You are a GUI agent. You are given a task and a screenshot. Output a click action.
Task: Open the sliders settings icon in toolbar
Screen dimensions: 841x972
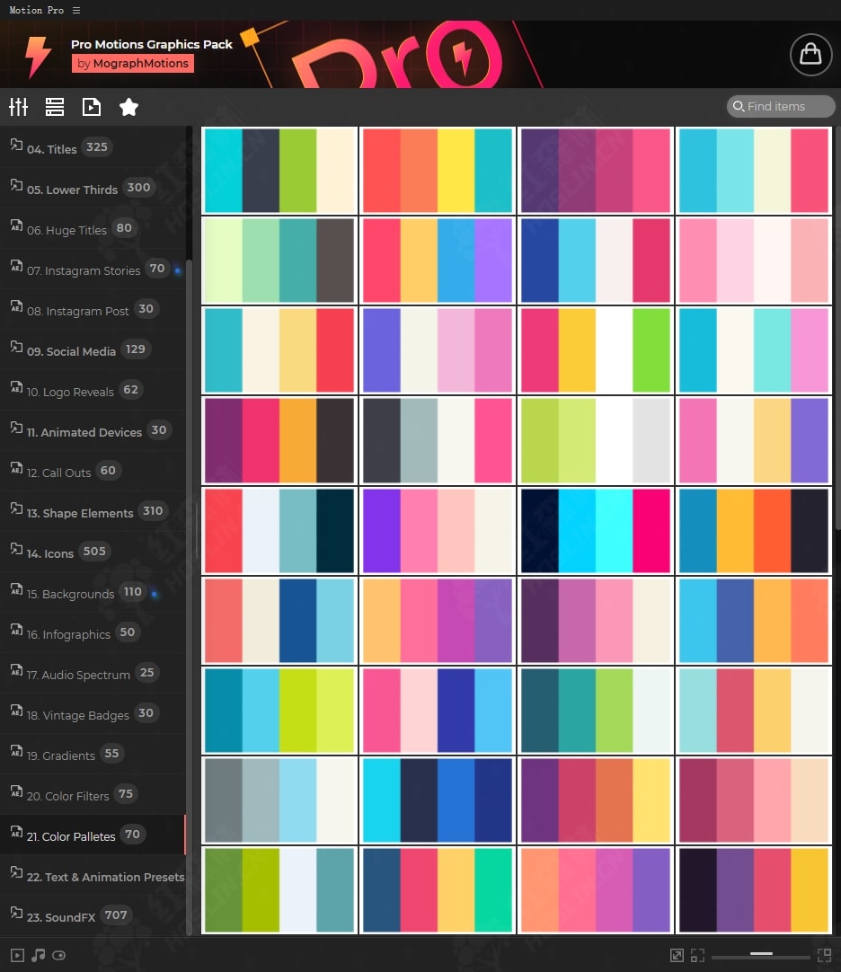pyautogui.click(x=19, y=107)
